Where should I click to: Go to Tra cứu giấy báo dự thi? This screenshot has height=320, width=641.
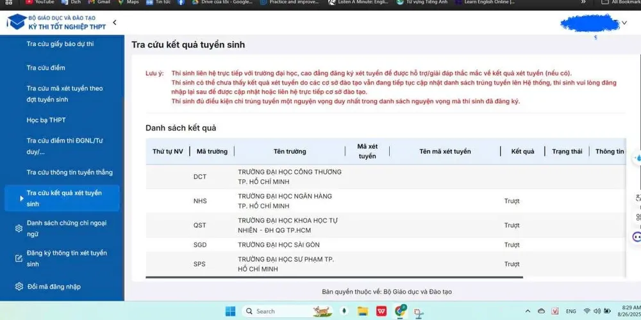point(60,44)
